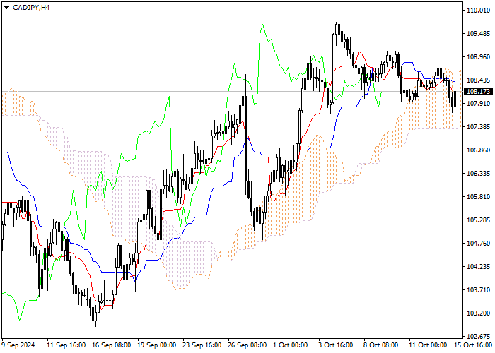Click the 23 Sep 16:00 time label
The image size is (495, 353).
pyautogui.click(x=202, y=345)
